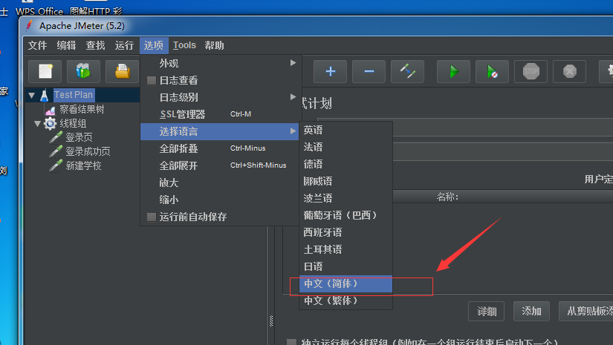Click the 登录成功页 sampler pipette icon
The width and height of the screenshot is (613, 345).
click(56, 151)
